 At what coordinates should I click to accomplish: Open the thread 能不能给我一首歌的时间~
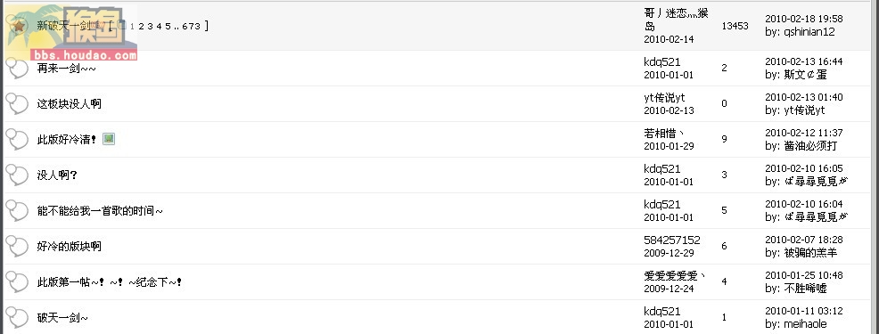coord(100,211)
